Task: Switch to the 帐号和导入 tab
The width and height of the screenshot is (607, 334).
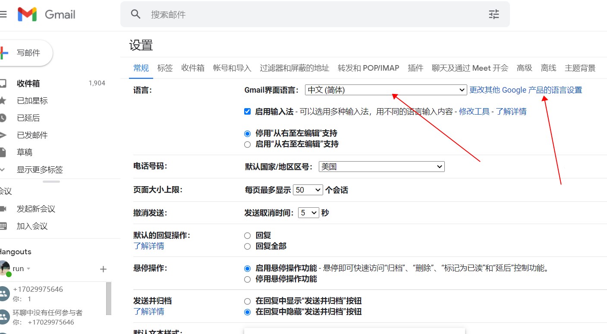Action: pos(232,68)
